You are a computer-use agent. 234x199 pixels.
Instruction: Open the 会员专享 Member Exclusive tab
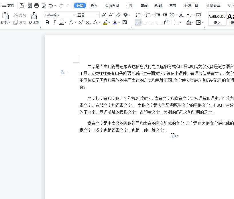pyautogui.click(x=213, y=5)
